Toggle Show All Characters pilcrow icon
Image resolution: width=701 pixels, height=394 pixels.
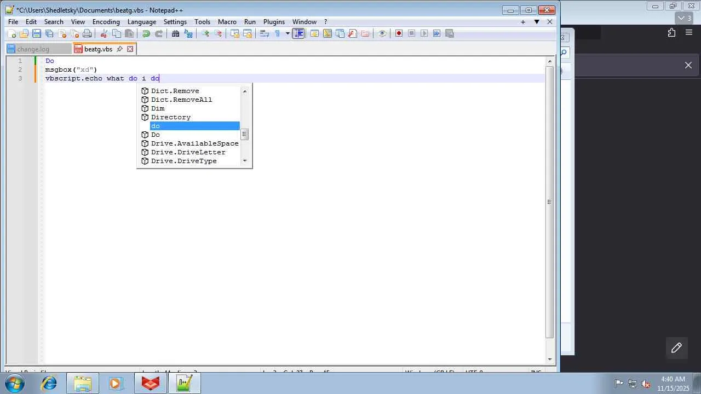click(277, 33)
